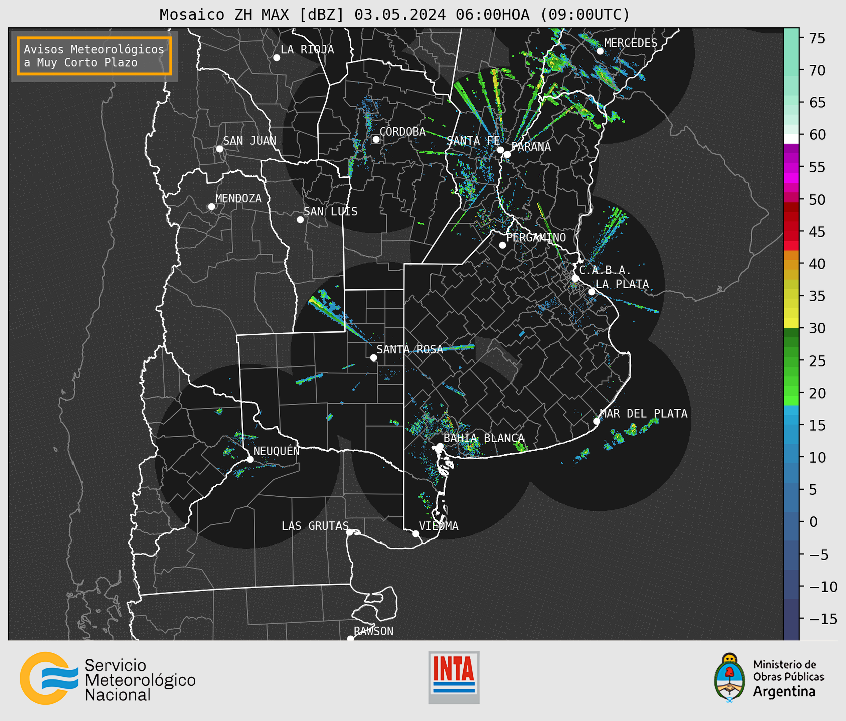
Task: Click the 'RAWSON' city label
Action: [x=373, y=631]
